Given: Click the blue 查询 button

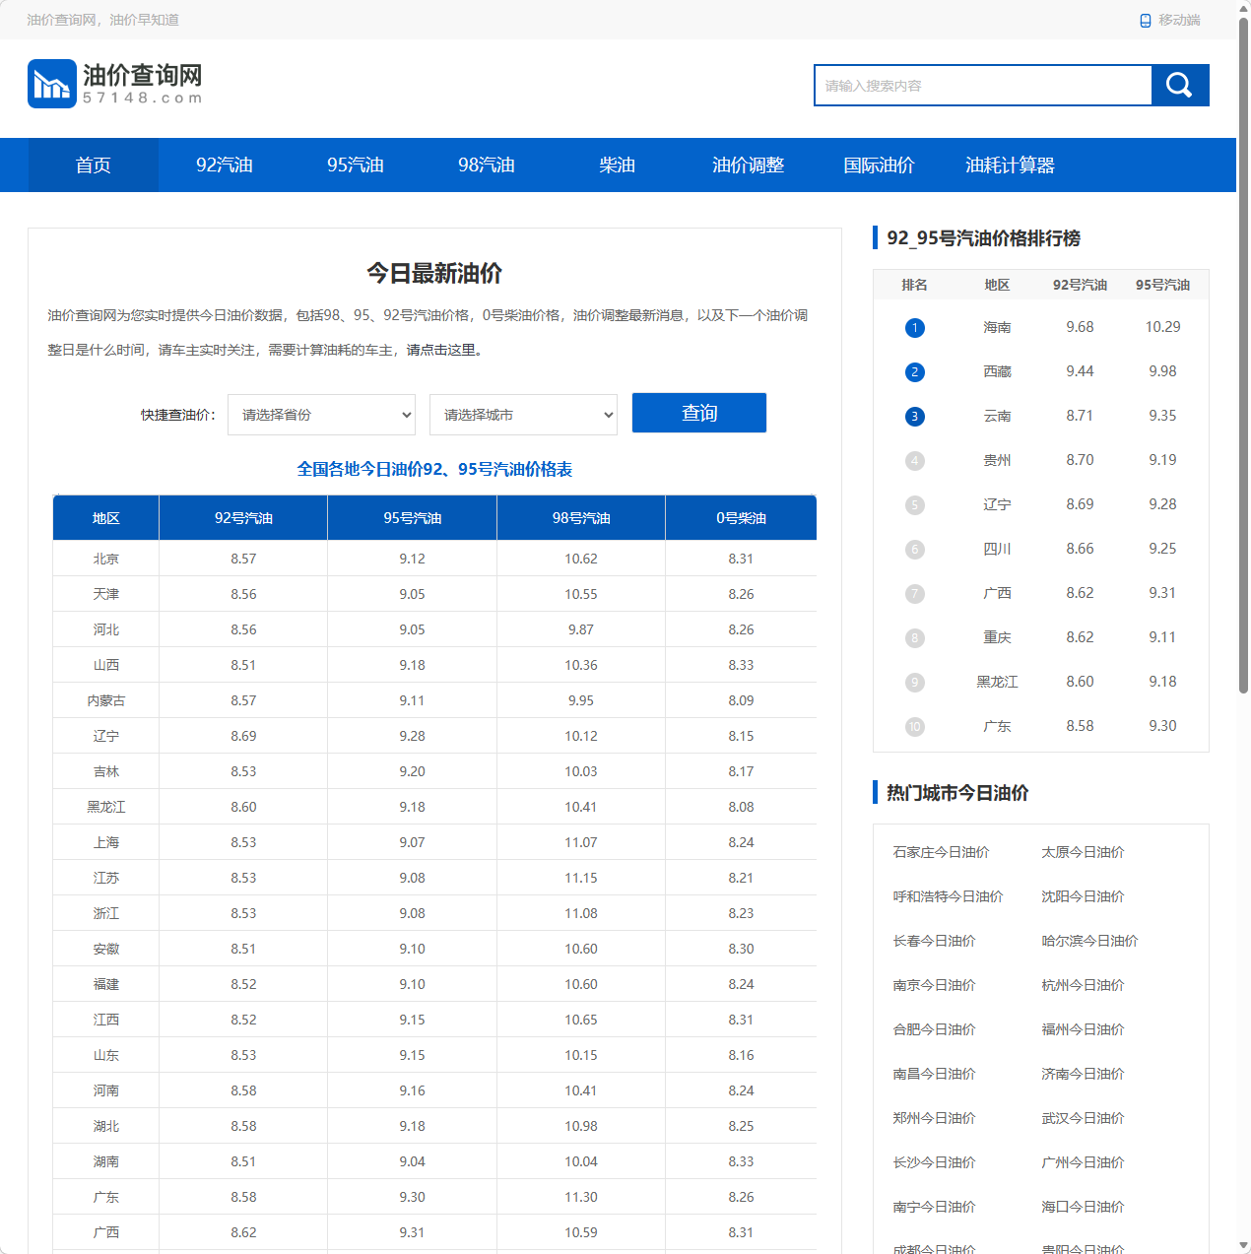Looking at the screenshot, I should tap(698, 413).
